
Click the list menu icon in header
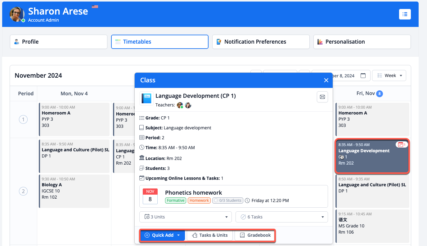(405, 14)
